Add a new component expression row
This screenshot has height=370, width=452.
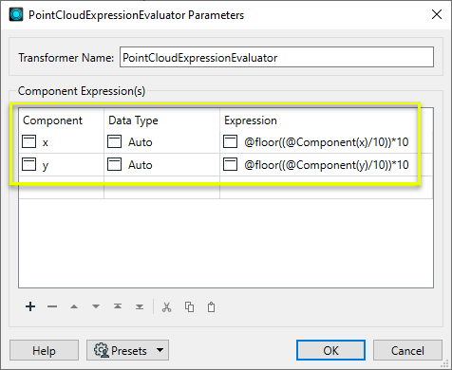pyautogui.click(x=30, y=306)
